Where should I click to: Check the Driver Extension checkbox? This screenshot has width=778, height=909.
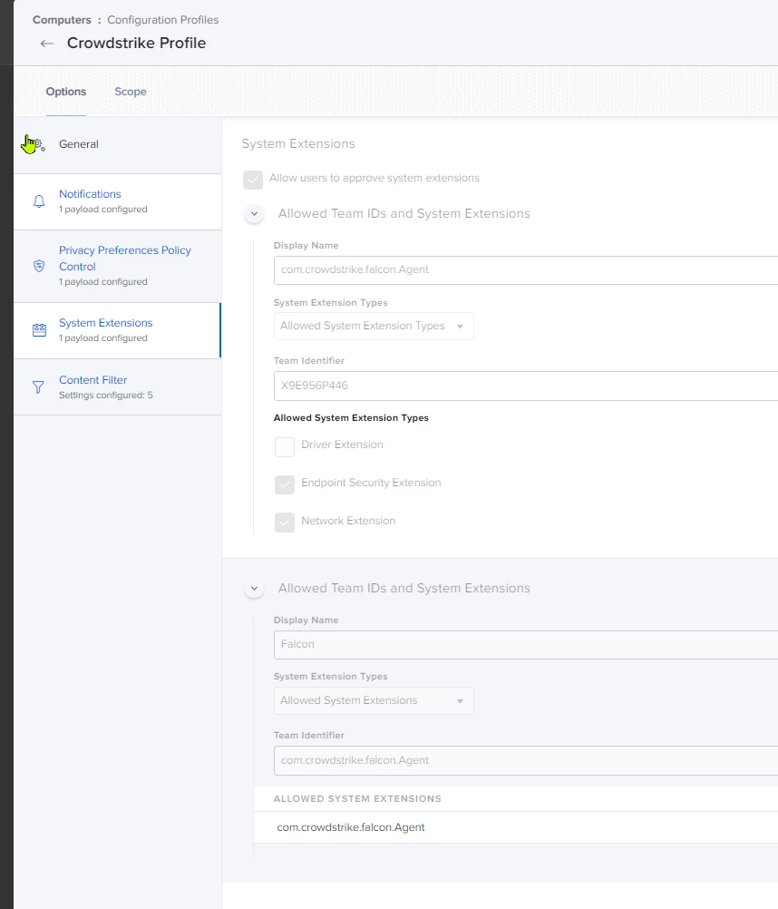285,447
